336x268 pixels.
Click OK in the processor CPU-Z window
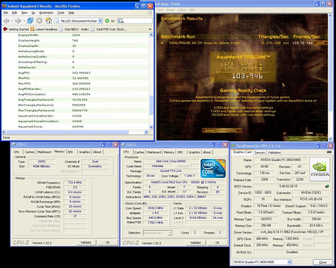click(217, 243)
